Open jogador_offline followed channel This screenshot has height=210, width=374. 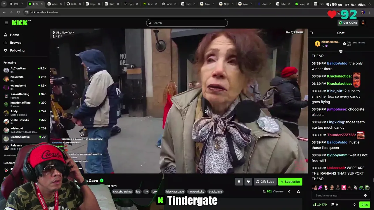pyautogui.click(x=25, y=104)
